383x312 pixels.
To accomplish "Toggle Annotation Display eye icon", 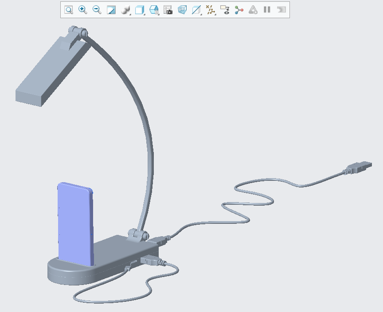I will pos(225,10).
